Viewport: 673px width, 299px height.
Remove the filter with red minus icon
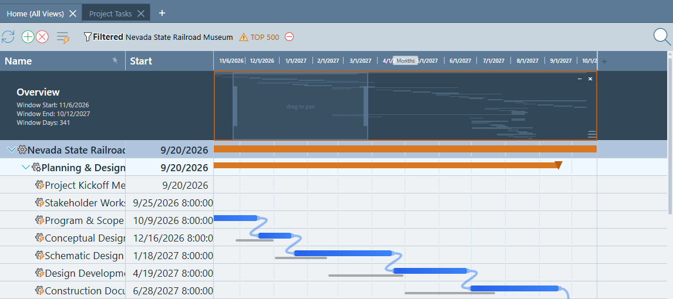(x=290, y=38)
